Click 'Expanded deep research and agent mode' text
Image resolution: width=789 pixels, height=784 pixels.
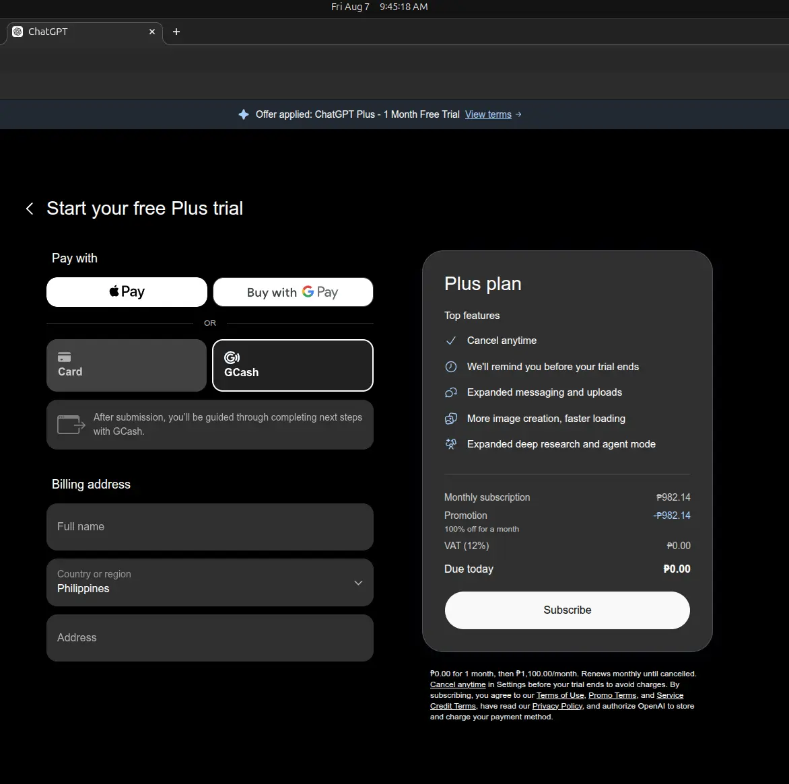(x=561, y=444)
